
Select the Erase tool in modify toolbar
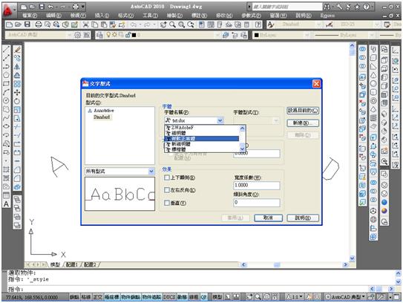coord(17,49)
